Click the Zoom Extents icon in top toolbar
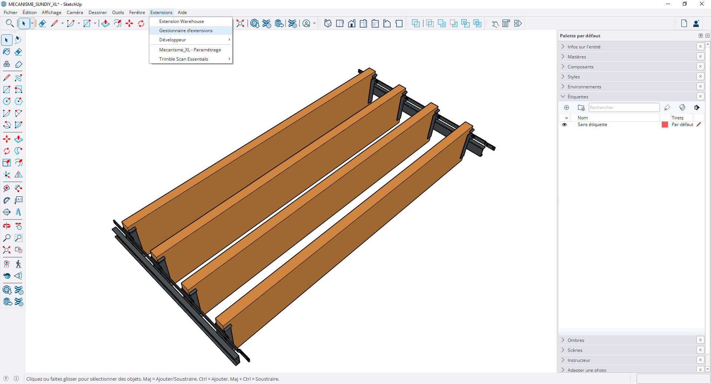711x384 pixels. [x=240, y=24]
